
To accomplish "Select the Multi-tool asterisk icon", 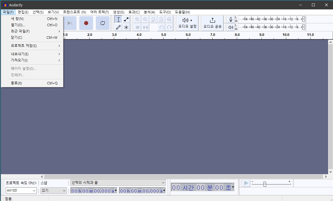I will [126, 27].
